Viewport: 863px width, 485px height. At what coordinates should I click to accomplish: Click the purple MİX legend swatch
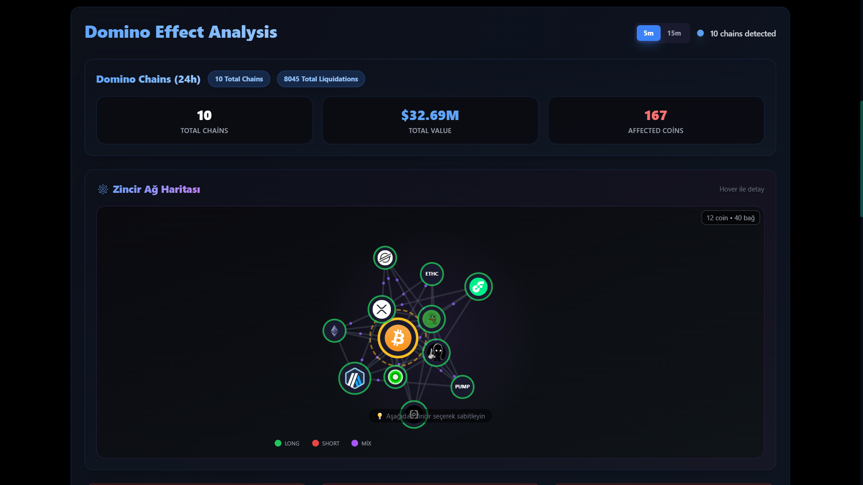tap(355, 443)
